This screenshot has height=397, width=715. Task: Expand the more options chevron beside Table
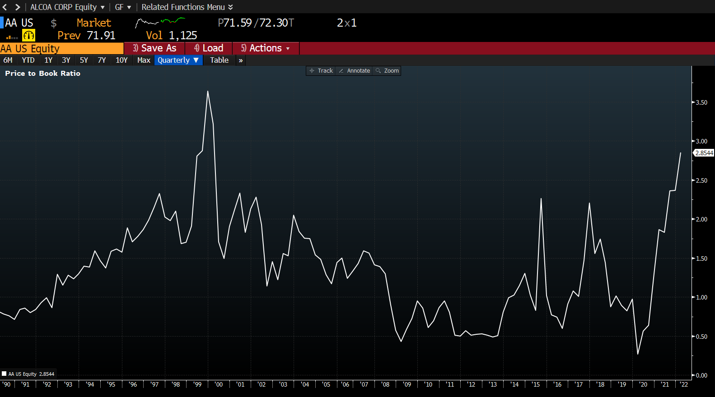(241, 60)
